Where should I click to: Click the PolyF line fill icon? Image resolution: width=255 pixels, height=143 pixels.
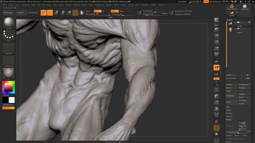[216, 115]
